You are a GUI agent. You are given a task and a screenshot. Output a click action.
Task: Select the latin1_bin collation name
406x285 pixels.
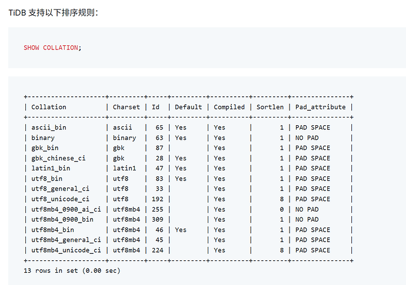(x=51, y=168)
